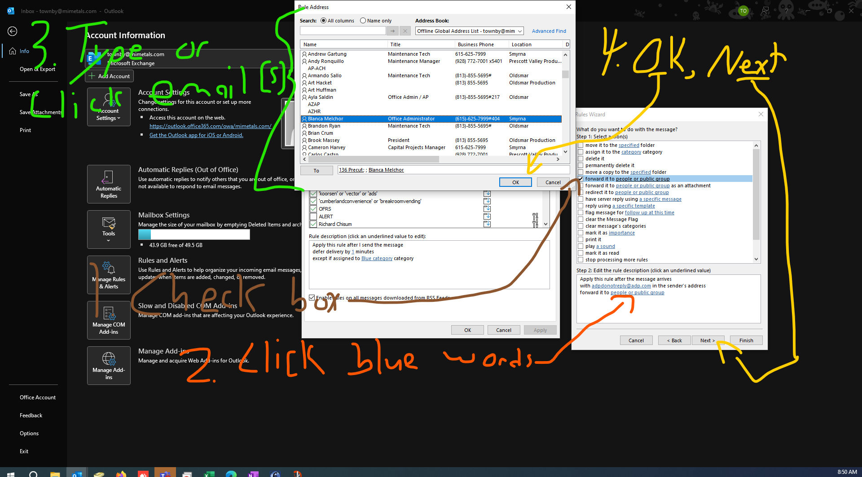This screenshot has height=477, width=862.
Task: Click the clear search X icon
Action: (x=405, y=31)
